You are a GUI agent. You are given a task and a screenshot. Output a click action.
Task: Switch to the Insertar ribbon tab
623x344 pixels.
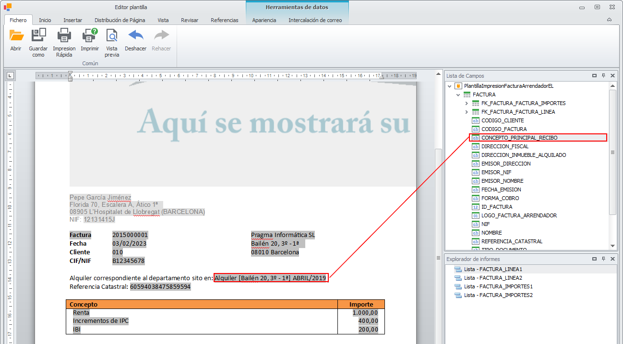[x=72, y=20]
